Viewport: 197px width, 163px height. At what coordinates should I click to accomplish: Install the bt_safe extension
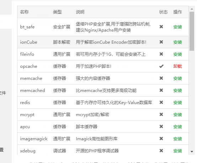click(x=177, y=27)
